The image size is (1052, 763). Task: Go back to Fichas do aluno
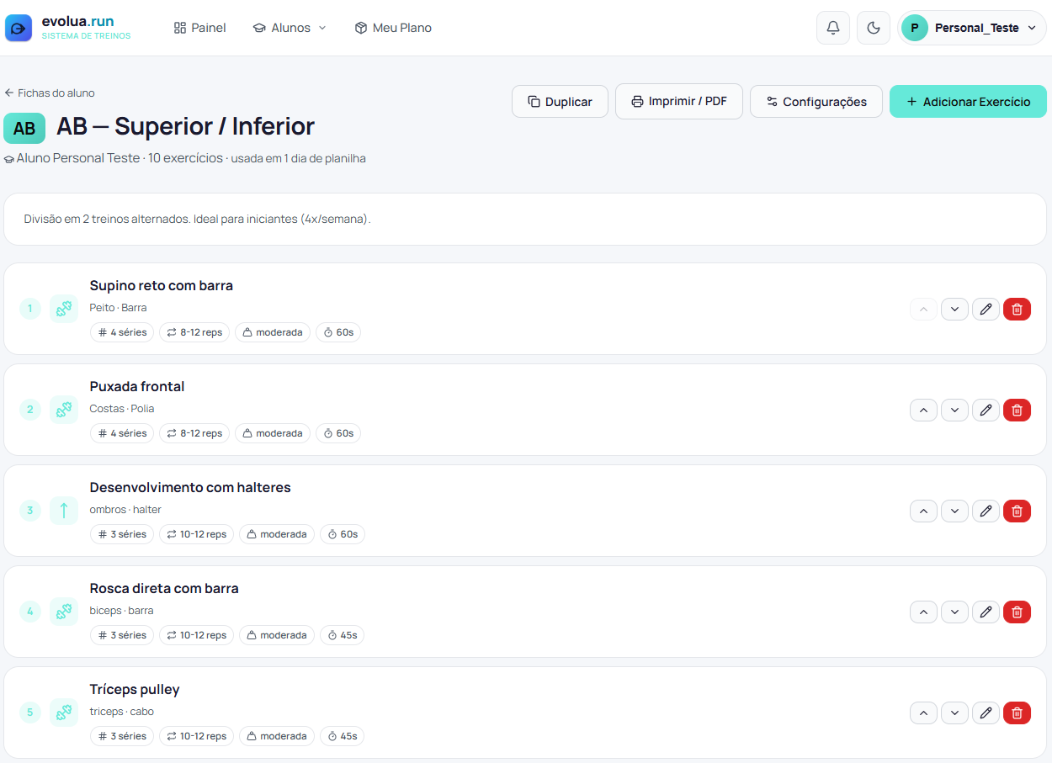pos(50,93)
